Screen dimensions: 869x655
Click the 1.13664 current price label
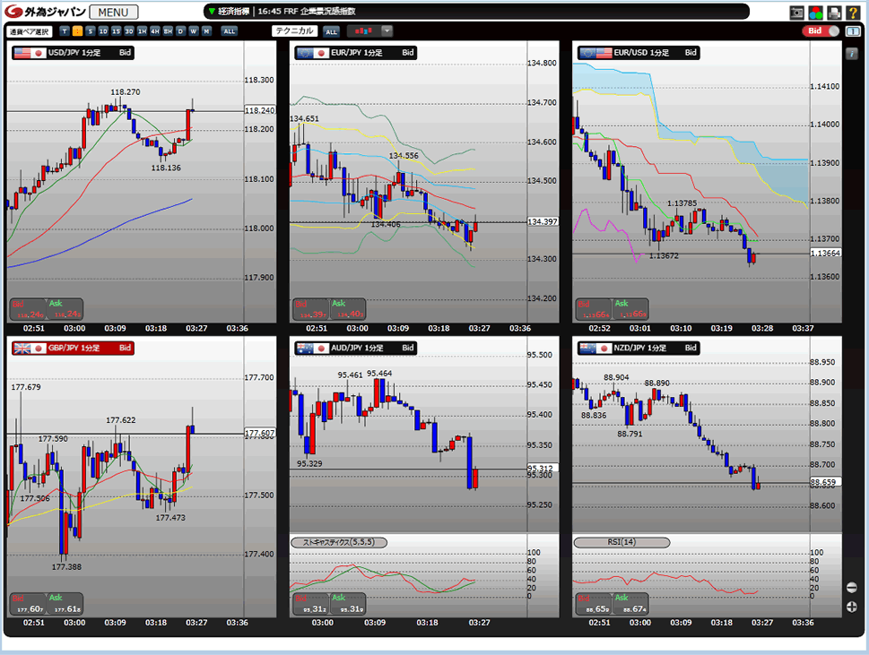pyautogui.click(x=825, y=253)
